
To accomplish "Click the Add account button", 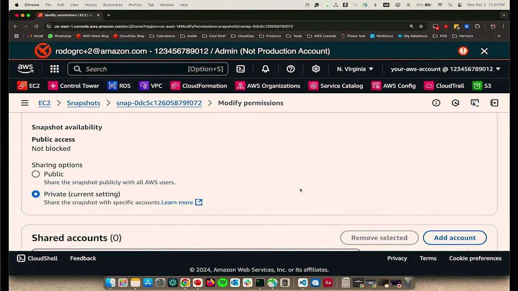I will point(455,238).
